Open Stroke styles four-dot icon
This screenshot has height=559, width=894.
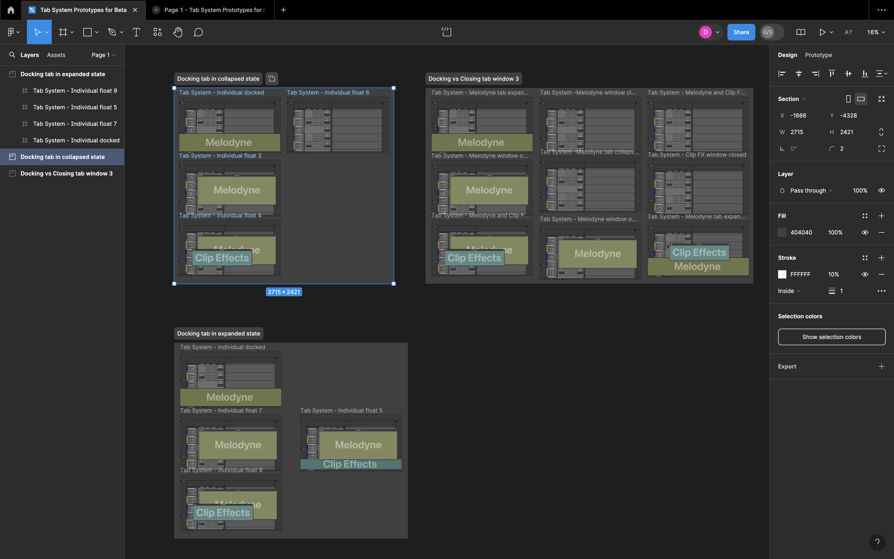(865, 258)
